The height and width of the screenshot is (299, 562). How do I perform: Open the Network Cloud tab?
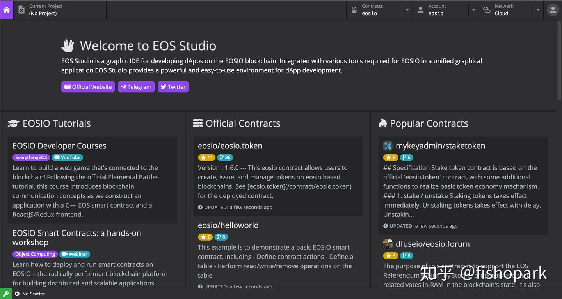click(x=506, y=10)
